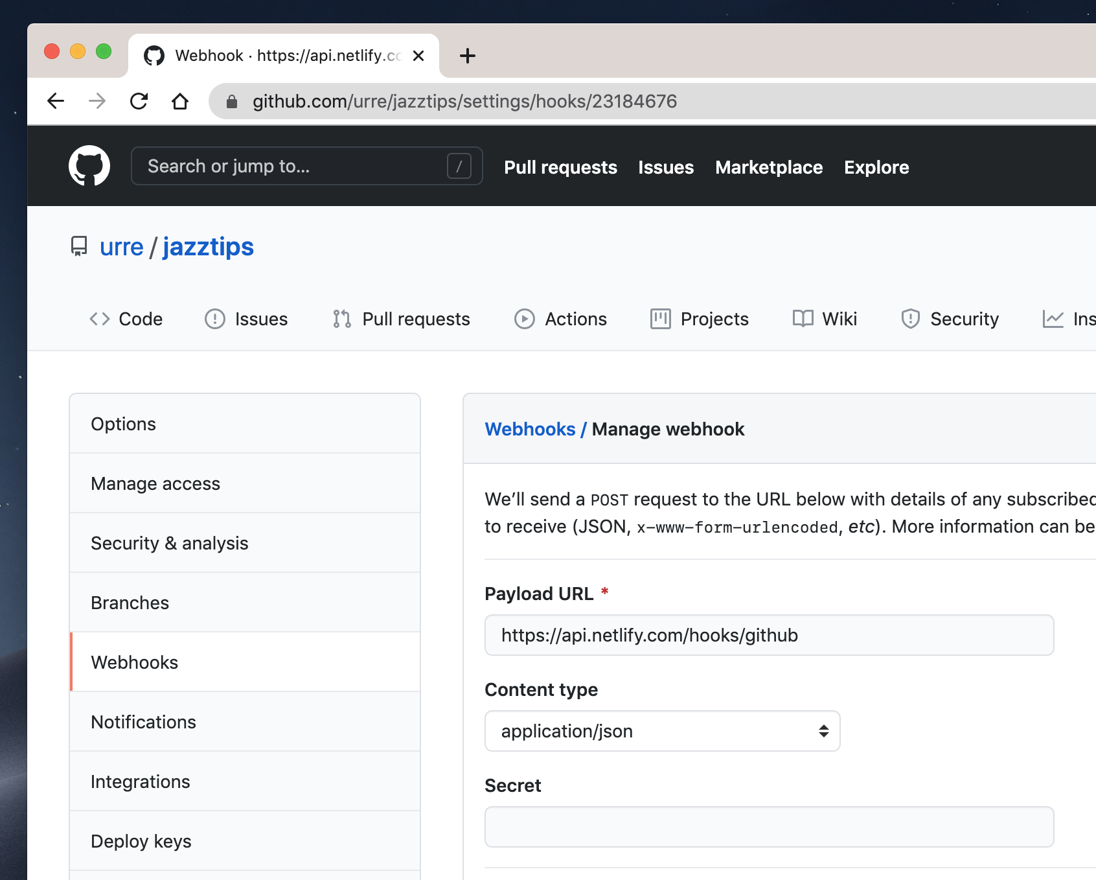This screenshot has height=880, width=1096.
Task: Click the slash shortcut key icon in search
Action: 459,166
